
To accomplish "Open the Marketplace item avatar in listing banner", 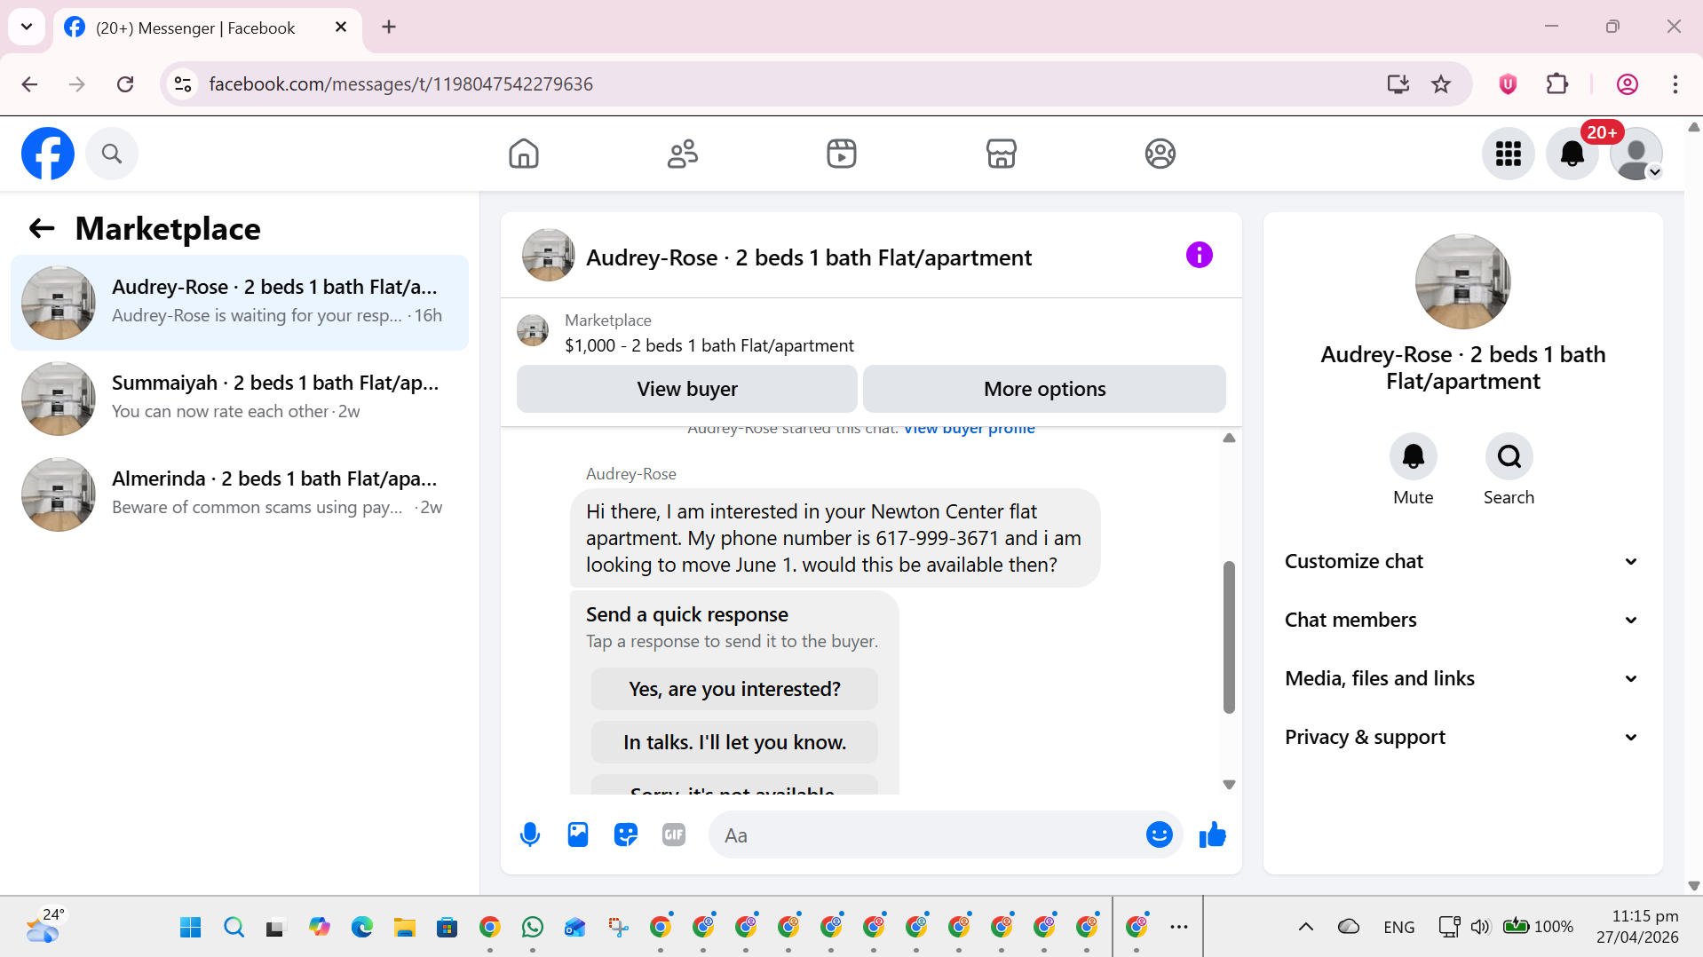I will [533, 330].
